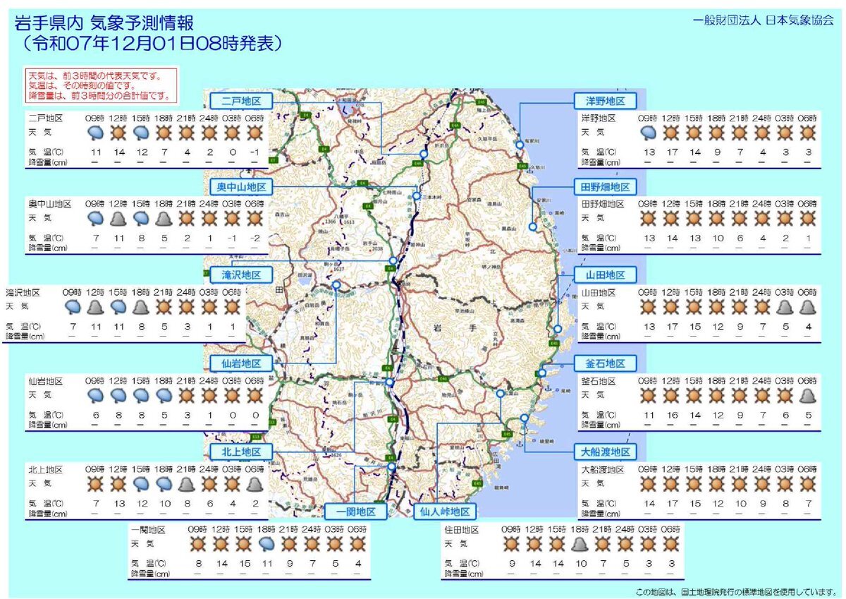Click 山田地区 06時 gray overcast icon
This screenshot has width=846, height=599.
pos(808,307)
